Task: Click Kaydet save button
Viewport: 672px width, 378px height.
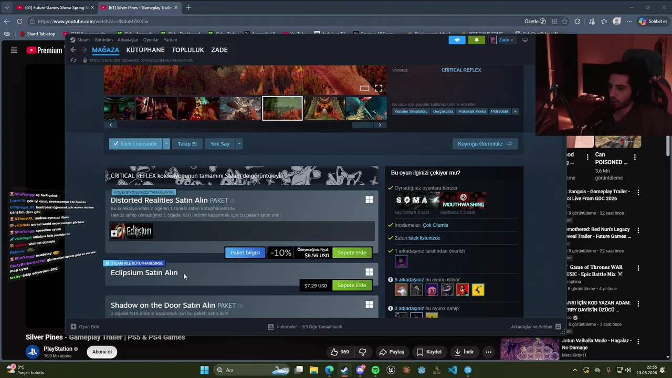Action: [429, 352]
